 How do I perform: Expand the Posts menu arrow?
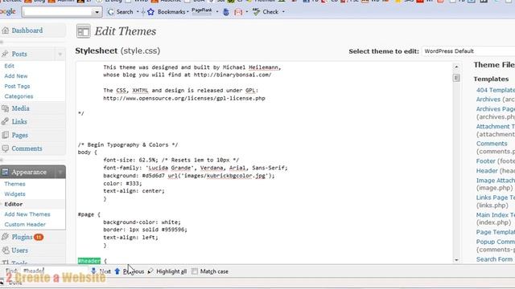(x=60, y=54)
